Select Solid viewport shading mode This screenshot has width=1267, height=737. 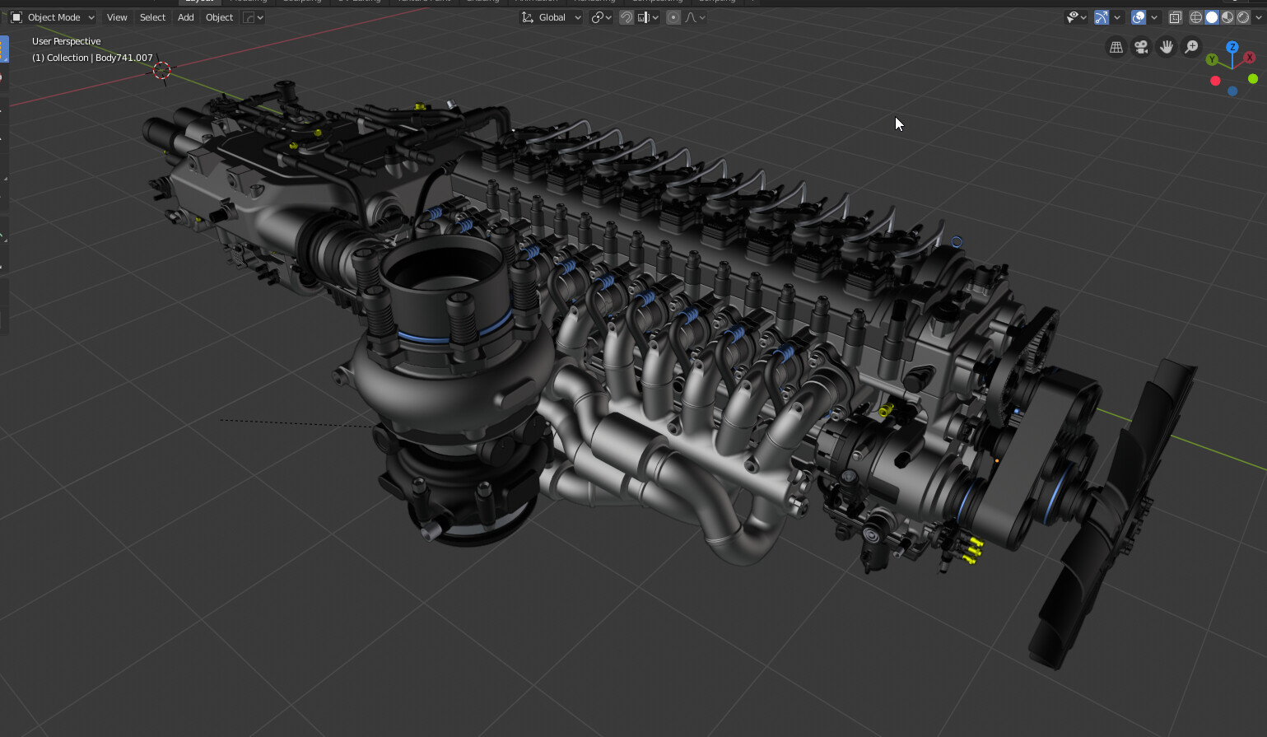[x=1212, y=16]
